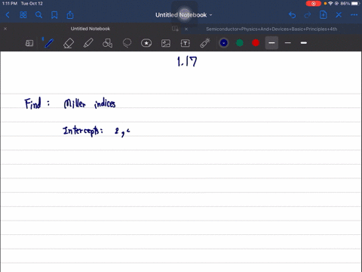This screenshot has height=272, width=362.
Task: Open the thumbnail grid view
Action: (23, 15)
